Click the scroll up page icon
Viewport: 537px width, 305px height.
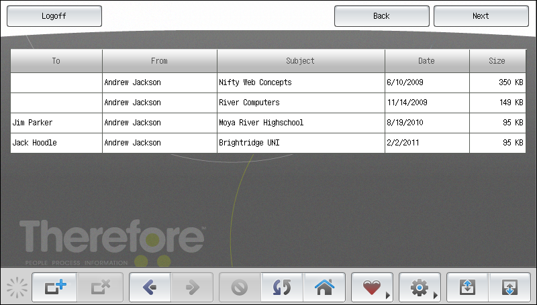(x=468, y=288)
